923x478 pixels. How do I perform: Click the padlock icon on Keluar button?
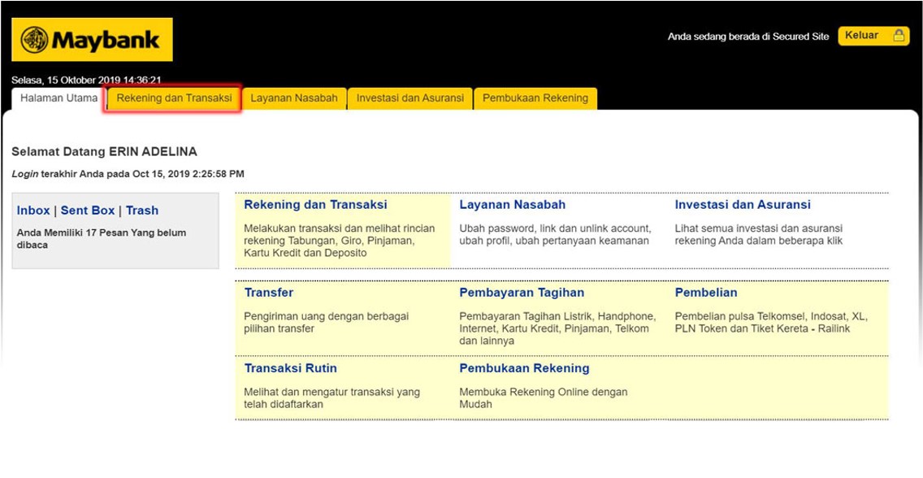click(x=899, y=35)
